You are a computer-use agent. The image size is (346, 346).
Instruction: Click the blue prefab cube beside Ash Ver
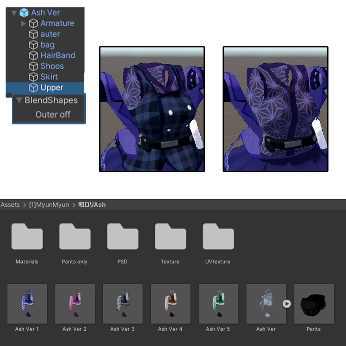pos(24,13)
